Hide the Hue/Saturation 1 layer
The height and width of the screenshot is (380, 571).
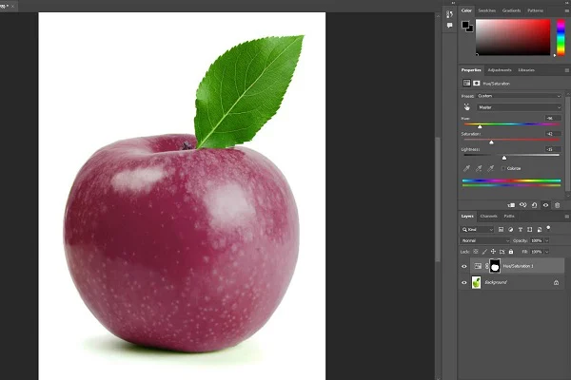tap(464, 267)
